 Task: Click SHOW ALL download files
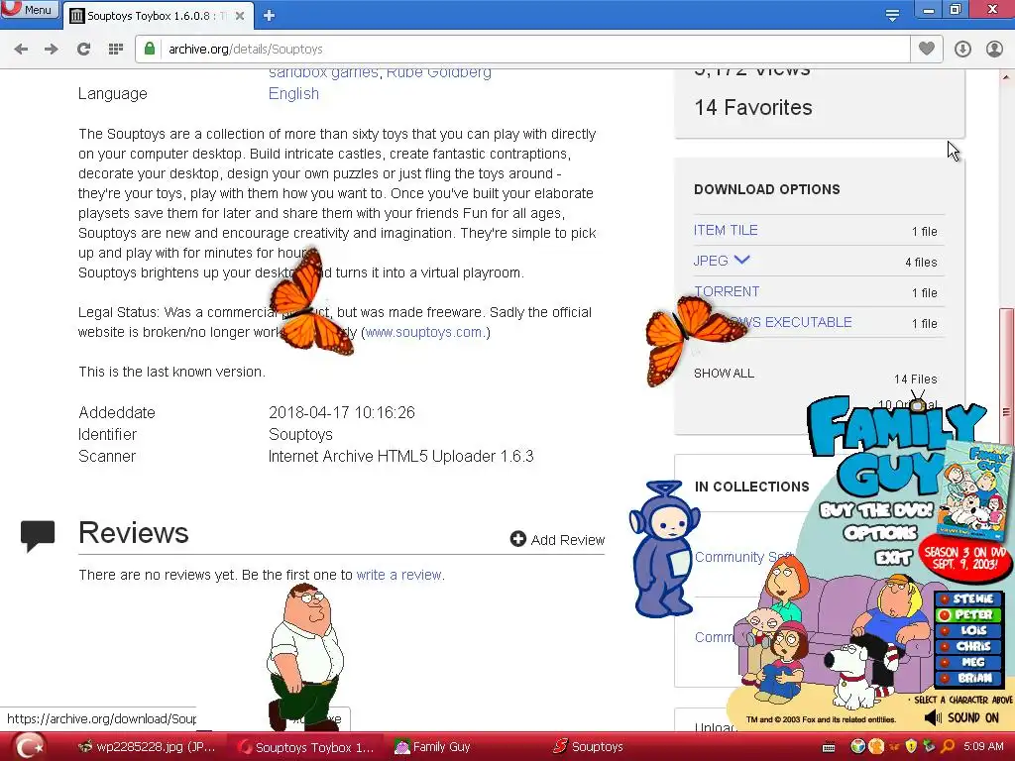coord(724,374)
